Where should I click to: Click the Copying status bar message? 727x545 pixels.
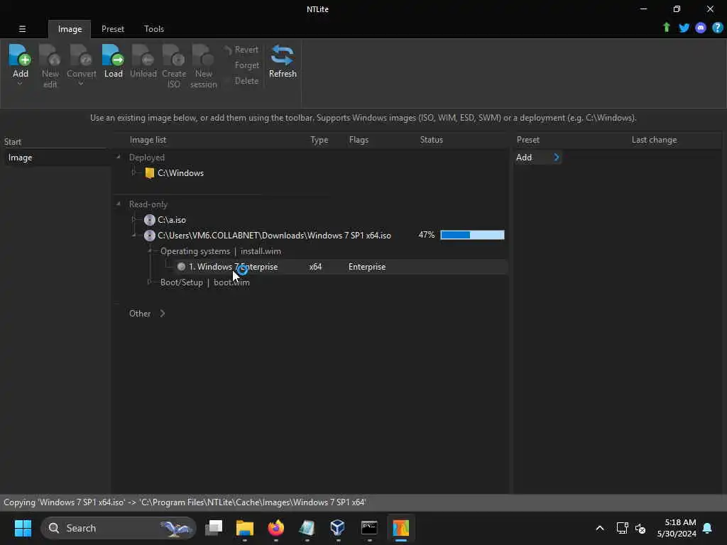pos(185,502)
